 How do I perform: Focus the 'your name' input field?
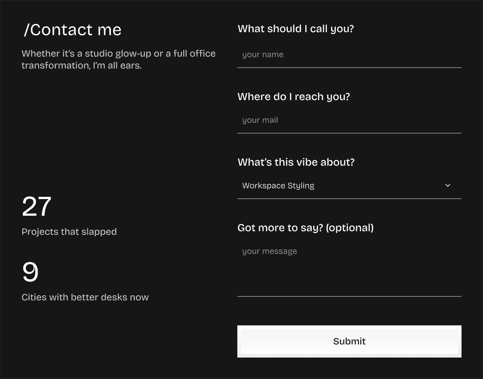point(349,55)
